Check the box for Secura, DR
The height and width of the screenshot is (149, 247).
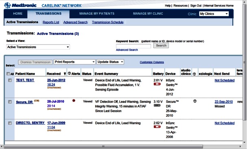click(x=10, y=102)
